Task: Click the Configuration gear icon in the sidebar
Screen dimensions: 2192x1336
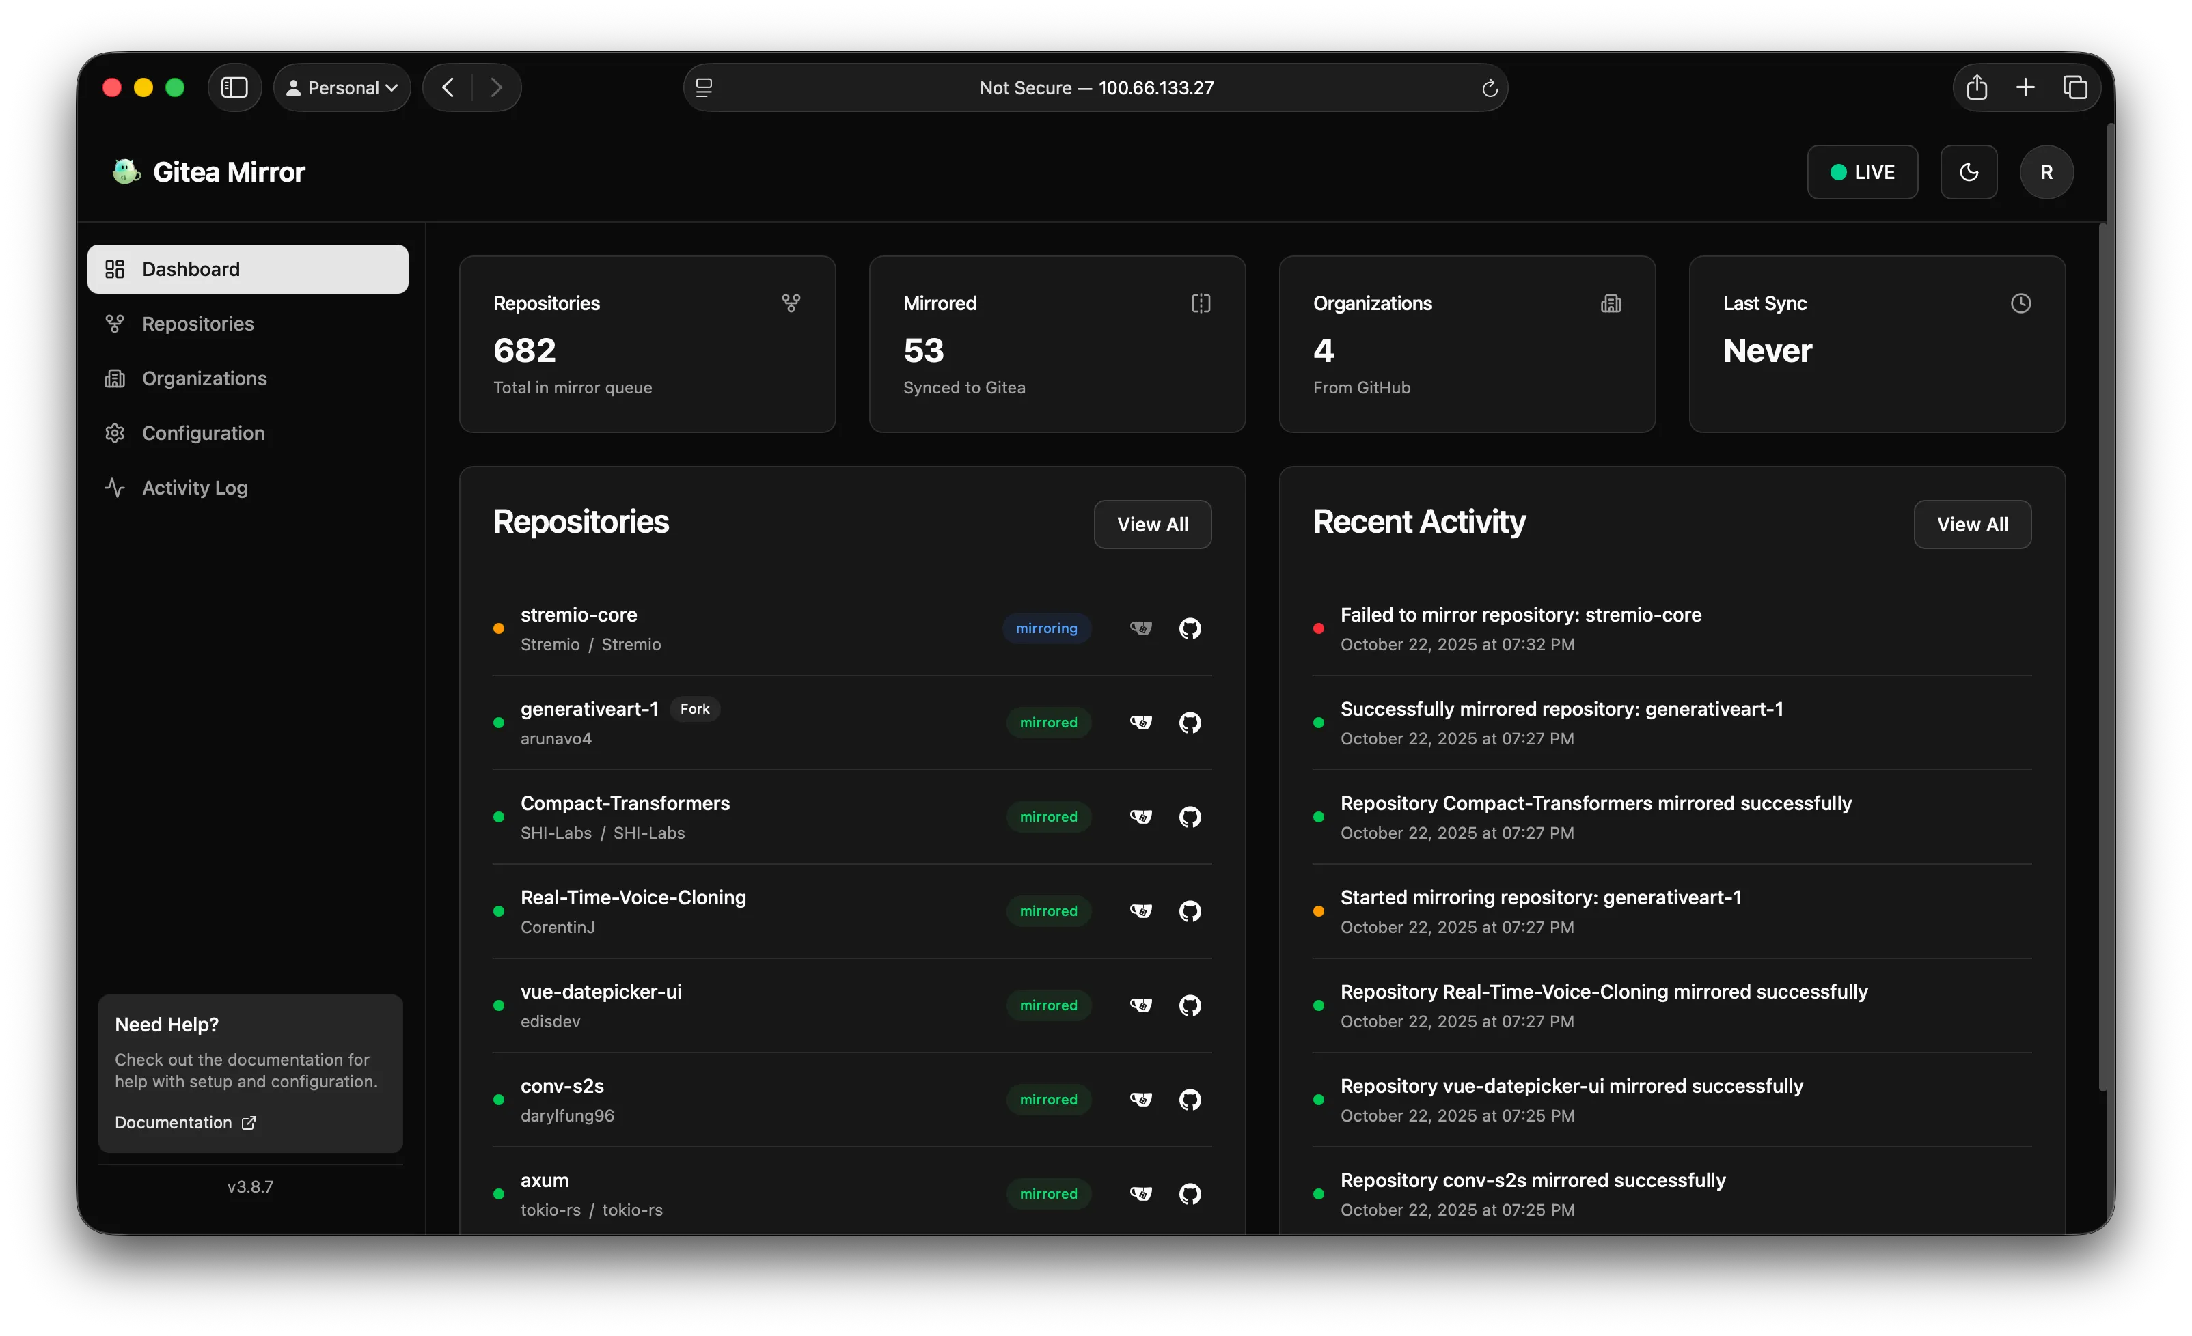Action: [115, 433]
